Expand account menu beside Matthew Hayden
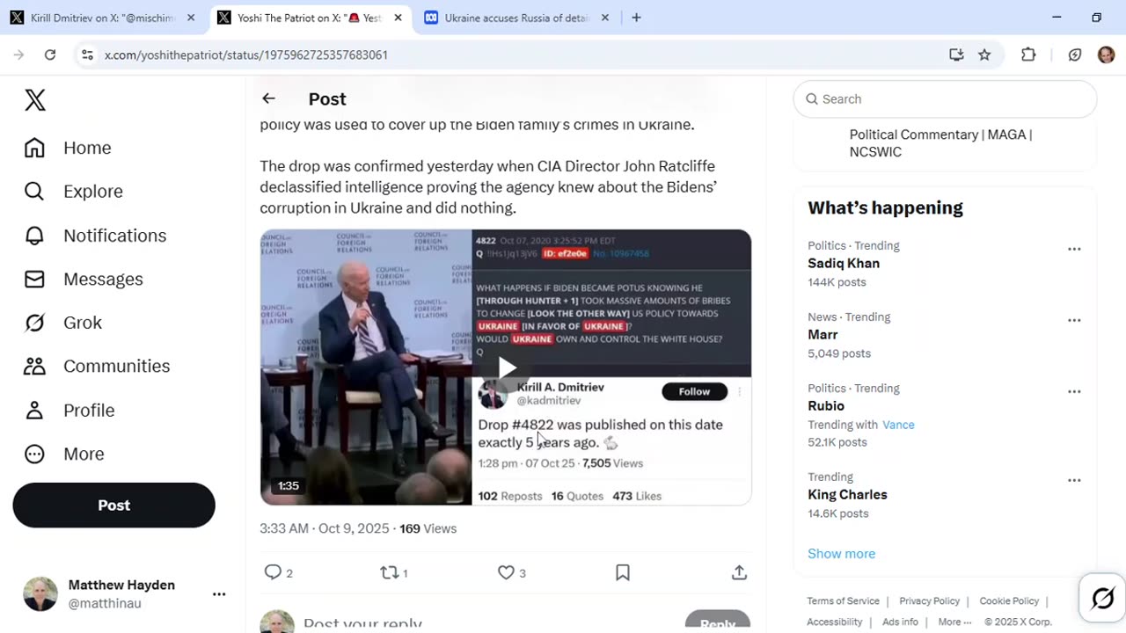This screenshot has height=633, width=1126. (219, 594)
